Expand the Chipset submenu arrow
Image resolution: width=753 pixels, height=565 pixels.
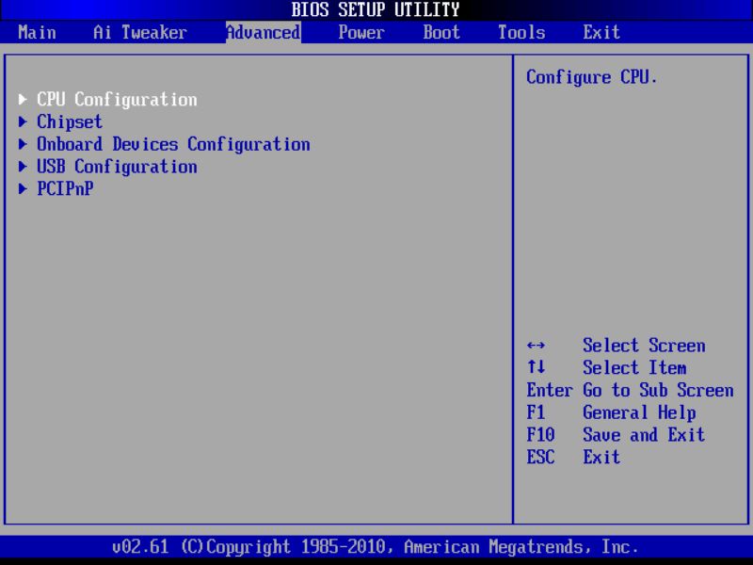pos(23,121)
